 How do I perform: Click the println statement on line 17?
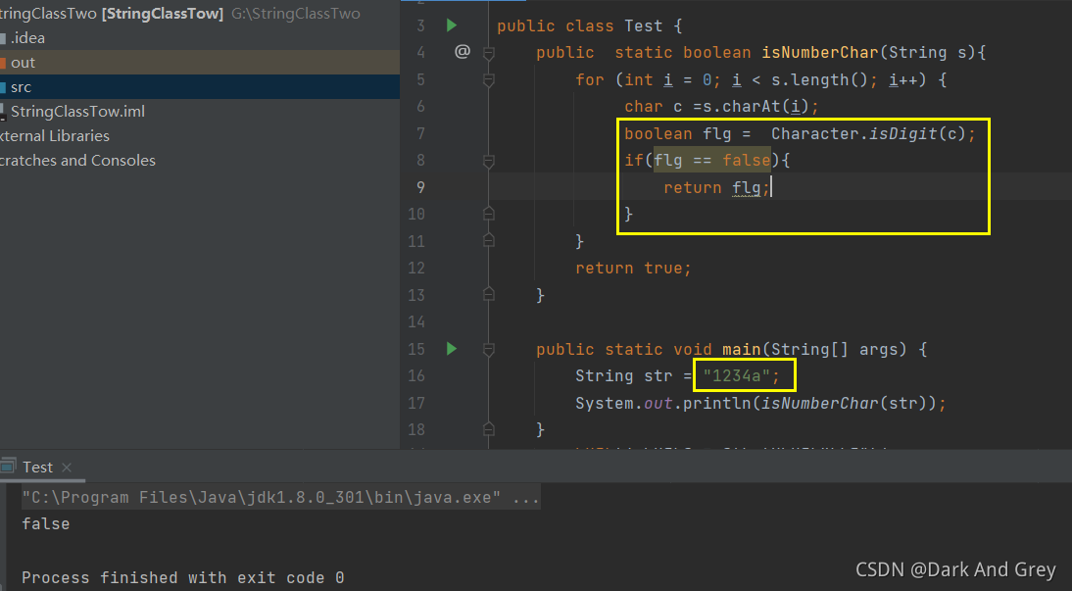click(x=760, y=404)
